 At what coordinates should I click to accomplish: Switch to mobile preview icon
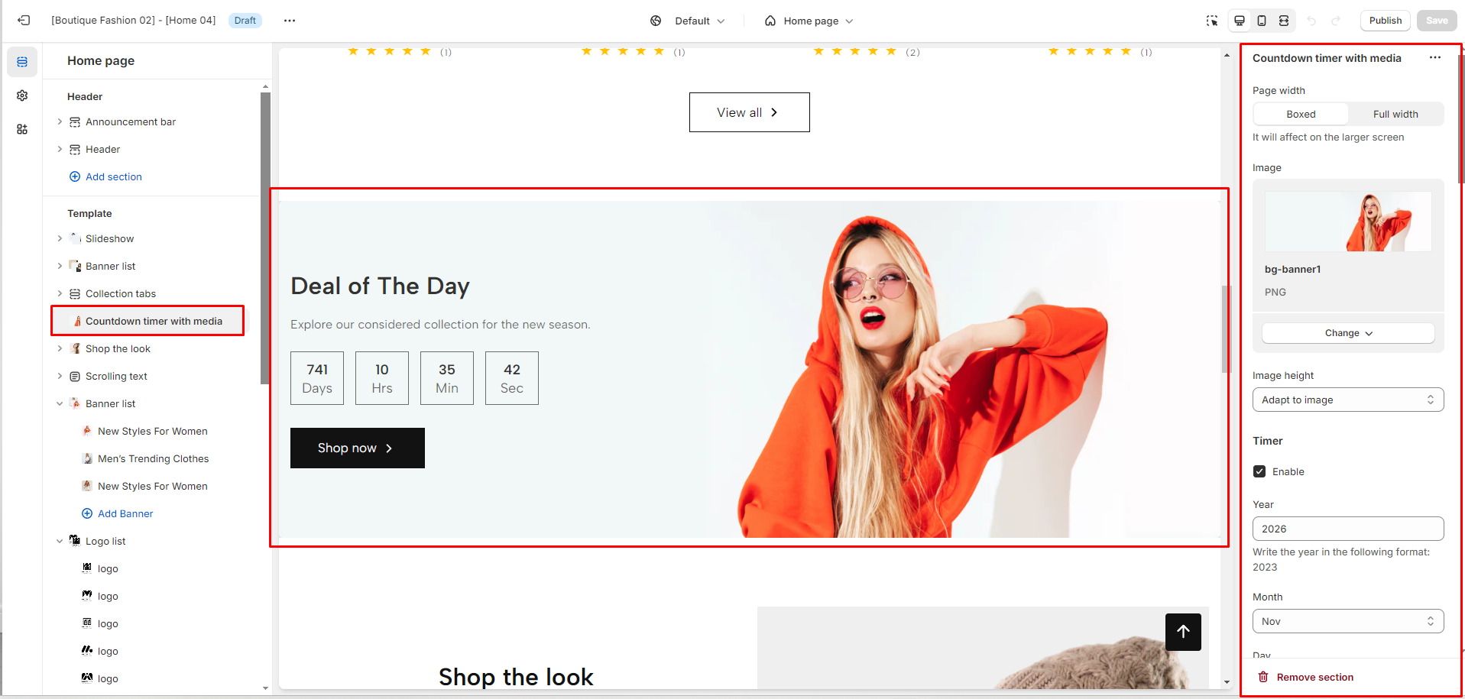(x=1262, y=21)
